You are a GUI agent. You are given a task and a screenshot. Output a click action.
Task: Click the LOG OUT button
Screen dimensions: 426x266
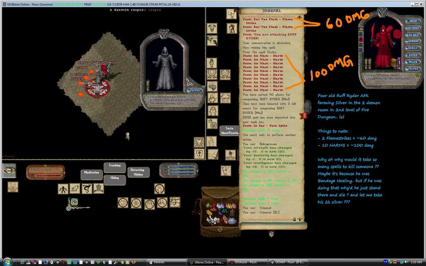click(413, 35)
